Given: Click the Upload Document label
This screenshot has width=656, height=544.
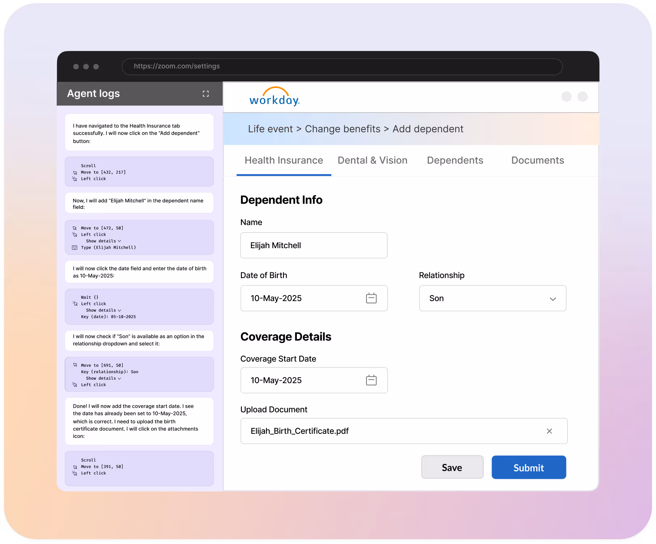Looking at the screenshot, I should (x=274, y=410).
